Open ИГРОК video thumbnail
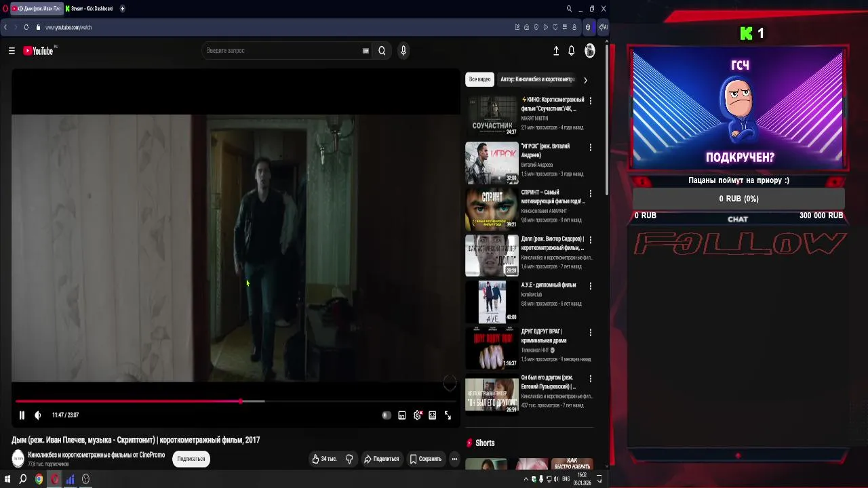The width and height of the screenshot is (868, 488). pyautogui.click(x=492, y=163)
